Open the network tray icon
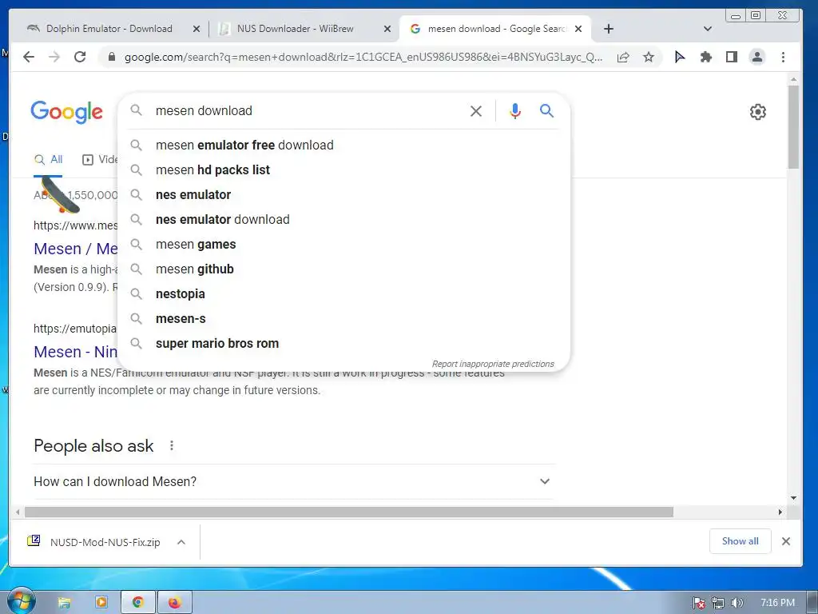This screenshot has width=818, height=614. pos(718,603)
